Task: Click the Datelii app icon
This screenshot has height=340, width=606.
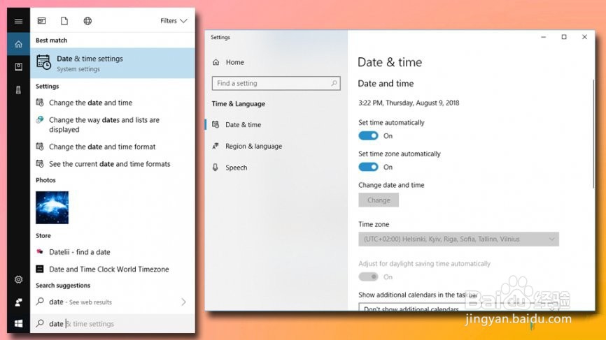Action: tap(40, 252)
